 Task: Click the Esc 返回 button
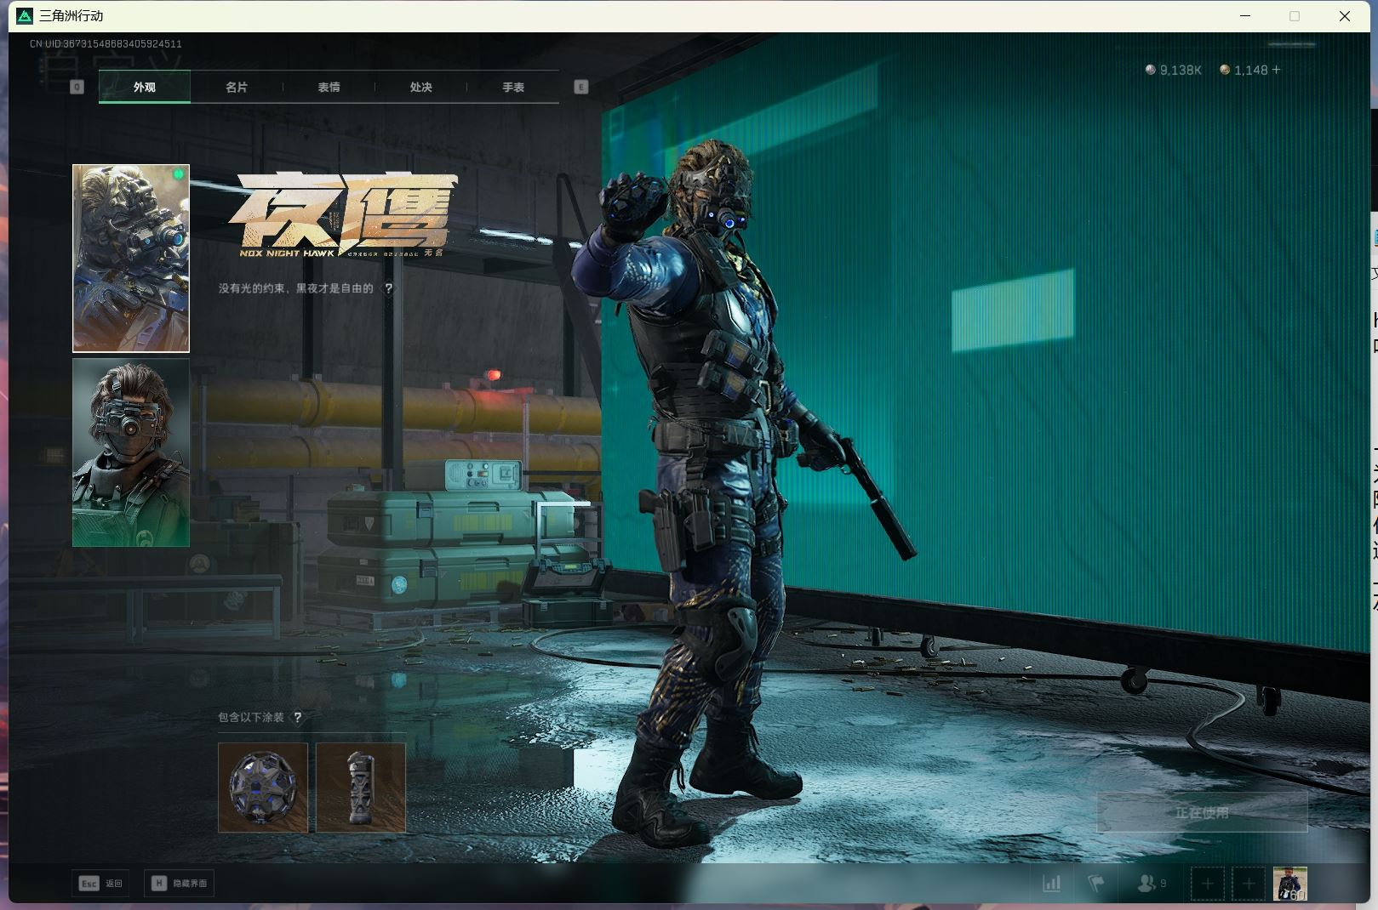[100, 884]
